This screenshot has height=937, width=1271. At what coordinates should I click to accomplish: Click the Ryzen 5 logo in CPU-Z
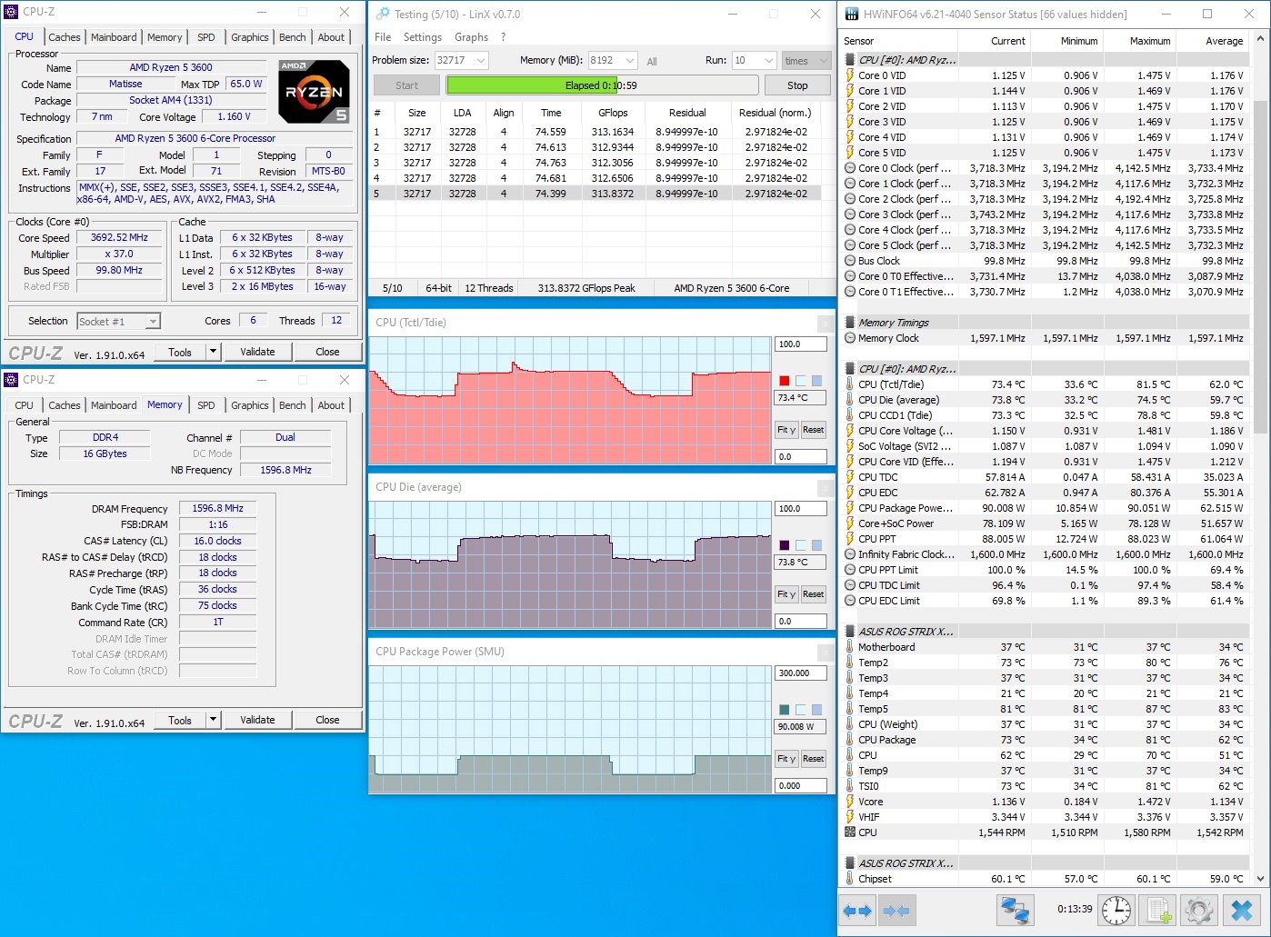tap(314, 92)
